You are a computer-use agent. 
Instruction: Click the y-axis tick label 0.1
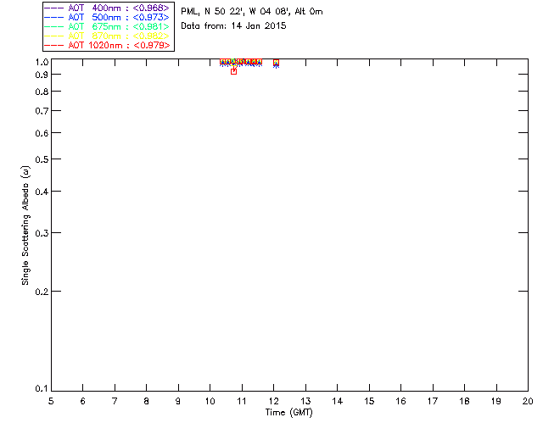(42, 389)
